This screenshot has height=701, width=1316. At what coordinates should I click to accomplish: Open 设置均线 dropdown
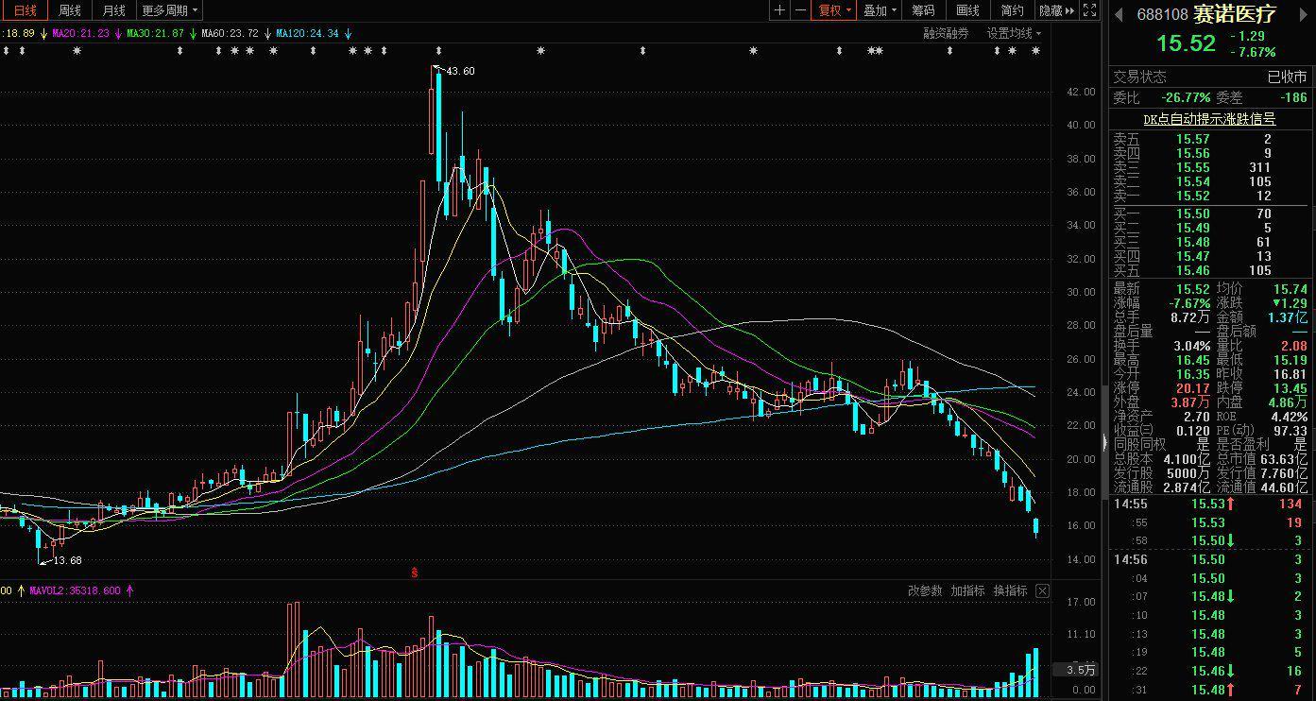[x=1014, y=33]
